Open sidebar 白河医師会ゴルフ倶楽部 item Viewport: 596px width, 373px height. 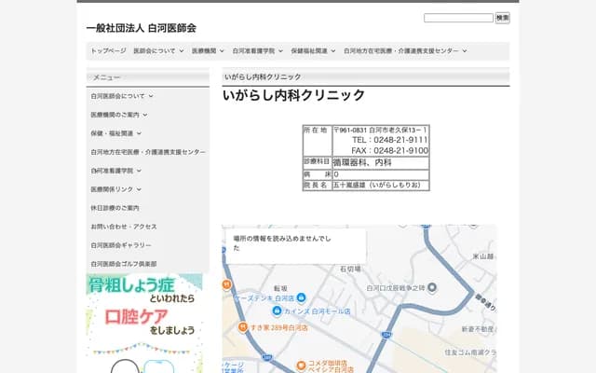pyautogui.click(x=124, y=264)
